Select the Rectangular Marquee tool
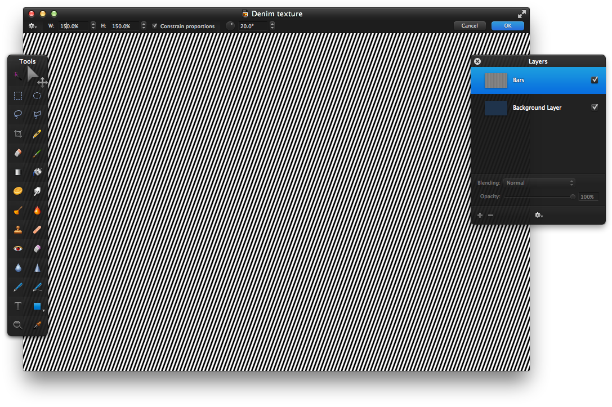612x407 pixels. [18, 96]
